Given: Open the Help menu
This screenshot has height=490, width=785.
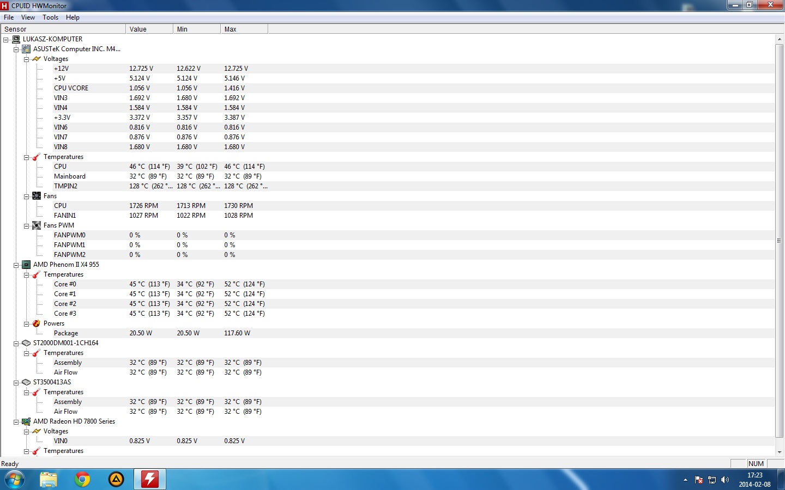Looking at the screenshot, I should pos(73,17).
